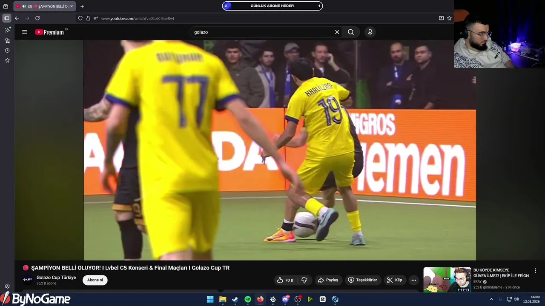The height and width of the screenshot is (306, 545).
Task: Open the more actions three-dot menu
Action: tap(413, 280)
